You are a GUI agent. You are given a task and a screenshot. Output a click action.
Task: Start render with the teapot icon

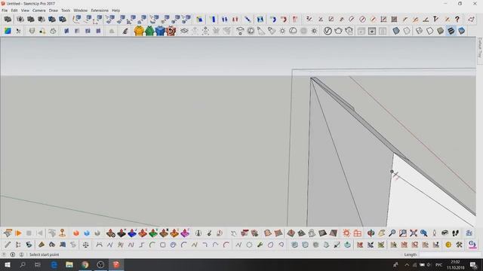click(338, 31)
